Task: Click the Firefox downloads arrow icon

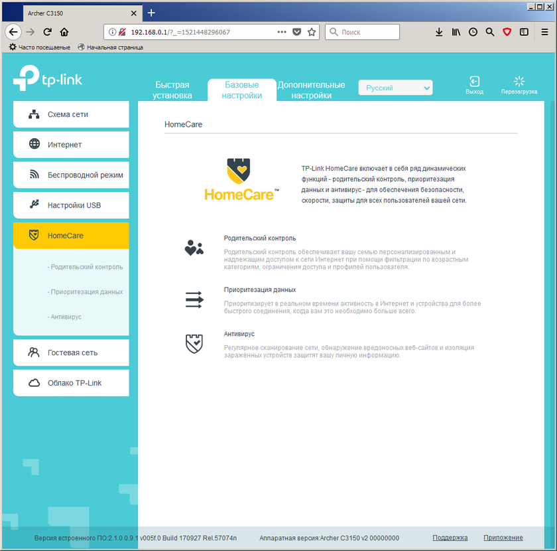Action: [439, 32]
